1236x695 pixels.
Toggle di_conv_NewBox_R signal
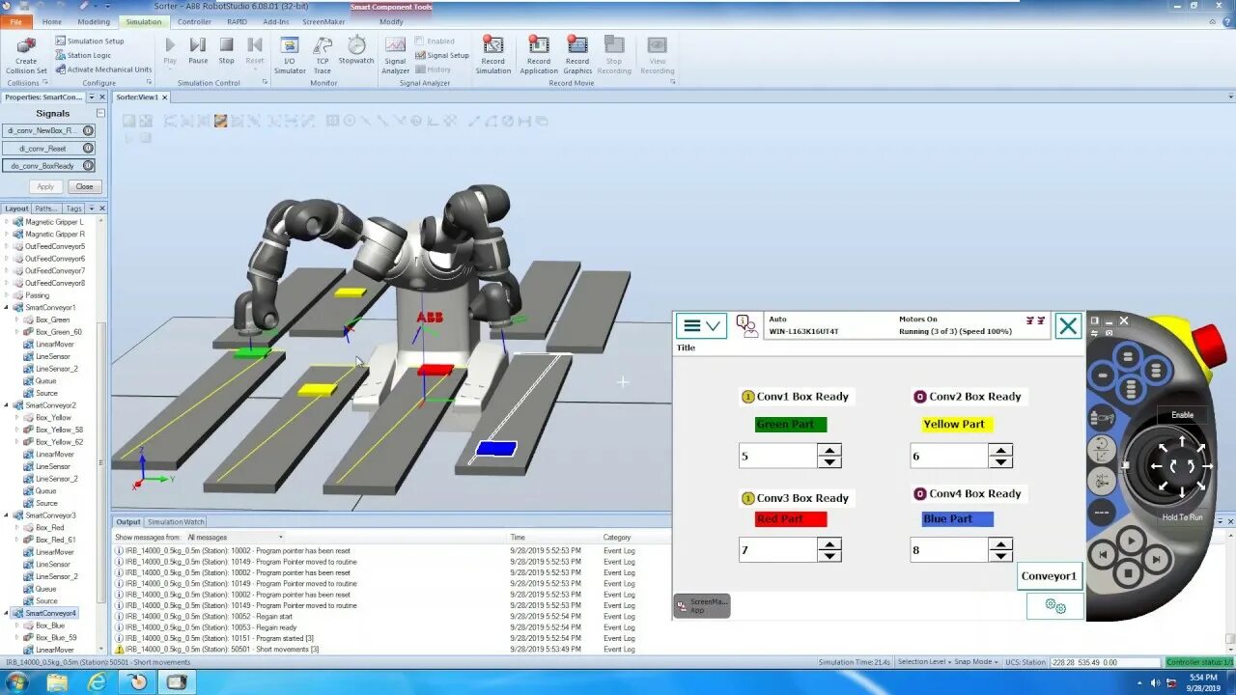(x=48, y=130)
